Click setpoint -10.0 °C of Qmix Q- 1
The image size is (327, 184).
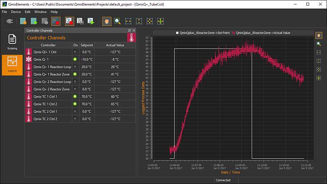click(x=87, y=59)
